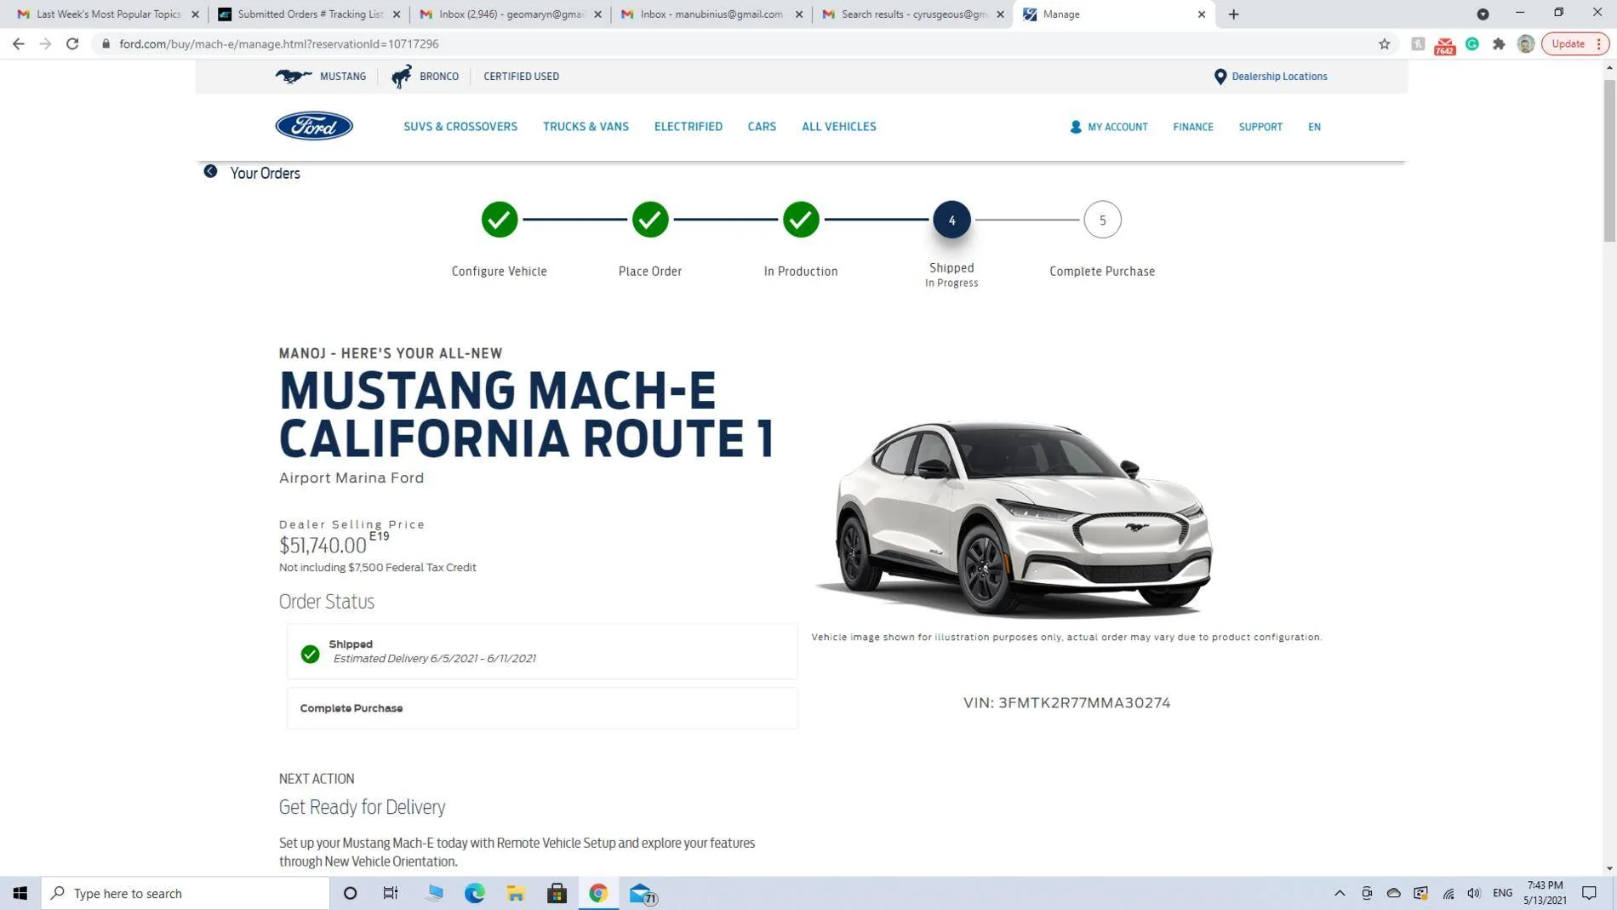This screenshot has height=910, width=1617.
Task: Click the Certified Used link
Action: (521, 77)
